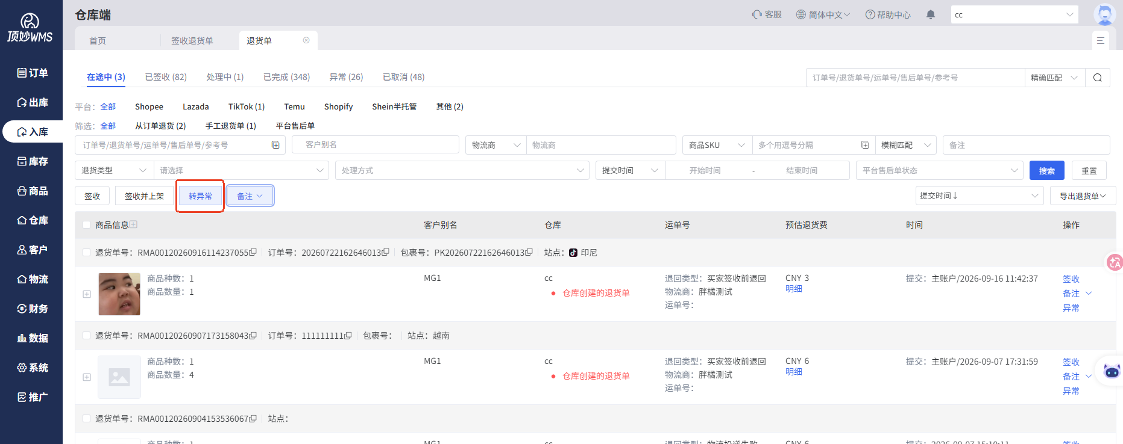1123x444 pixels.
Task: Open the notifications bell
Action: coord(931,14)
